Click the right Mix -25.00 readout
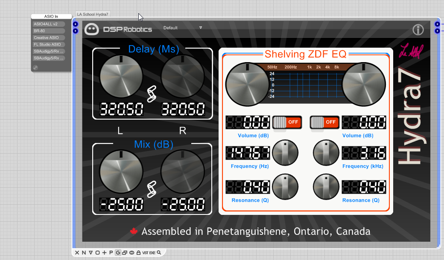This screenshot has width=444, height=260. point(183,204)
